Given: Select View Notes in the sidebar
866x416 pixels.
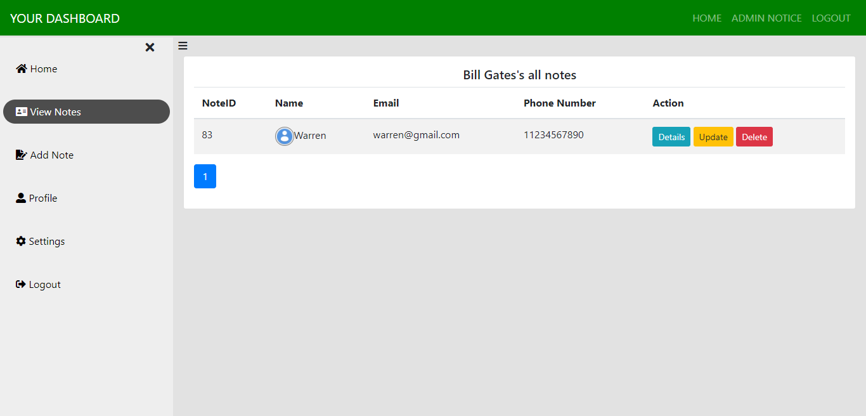Looking at the screenshot, I should [86, 112].
